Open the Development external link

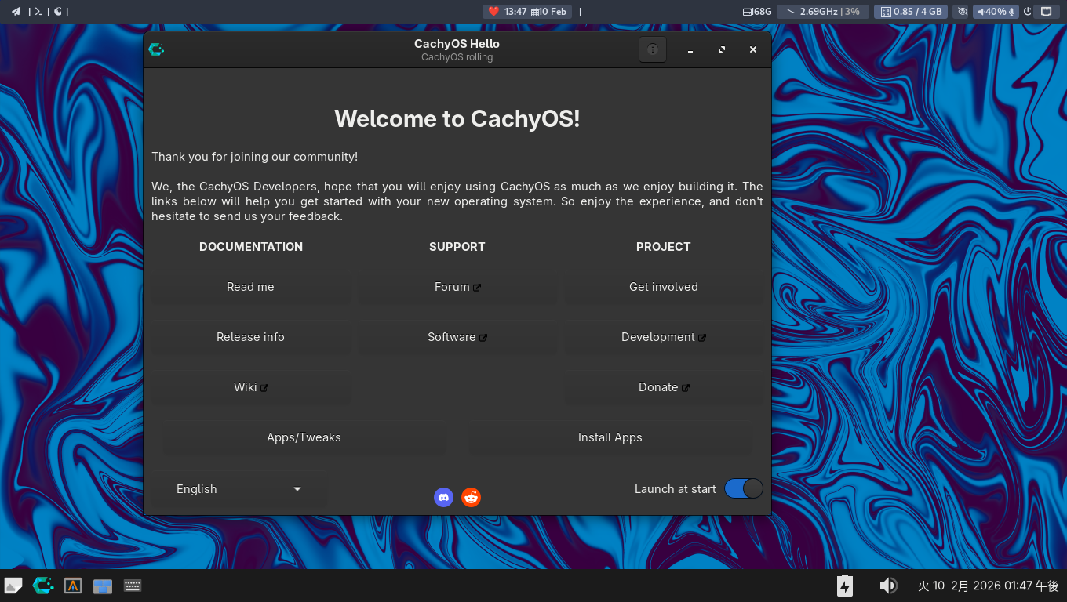coord(664,337)
